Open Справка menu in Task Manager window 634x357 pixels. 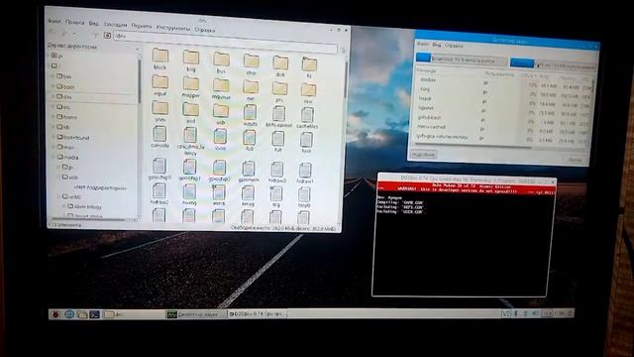pos(454,46)
